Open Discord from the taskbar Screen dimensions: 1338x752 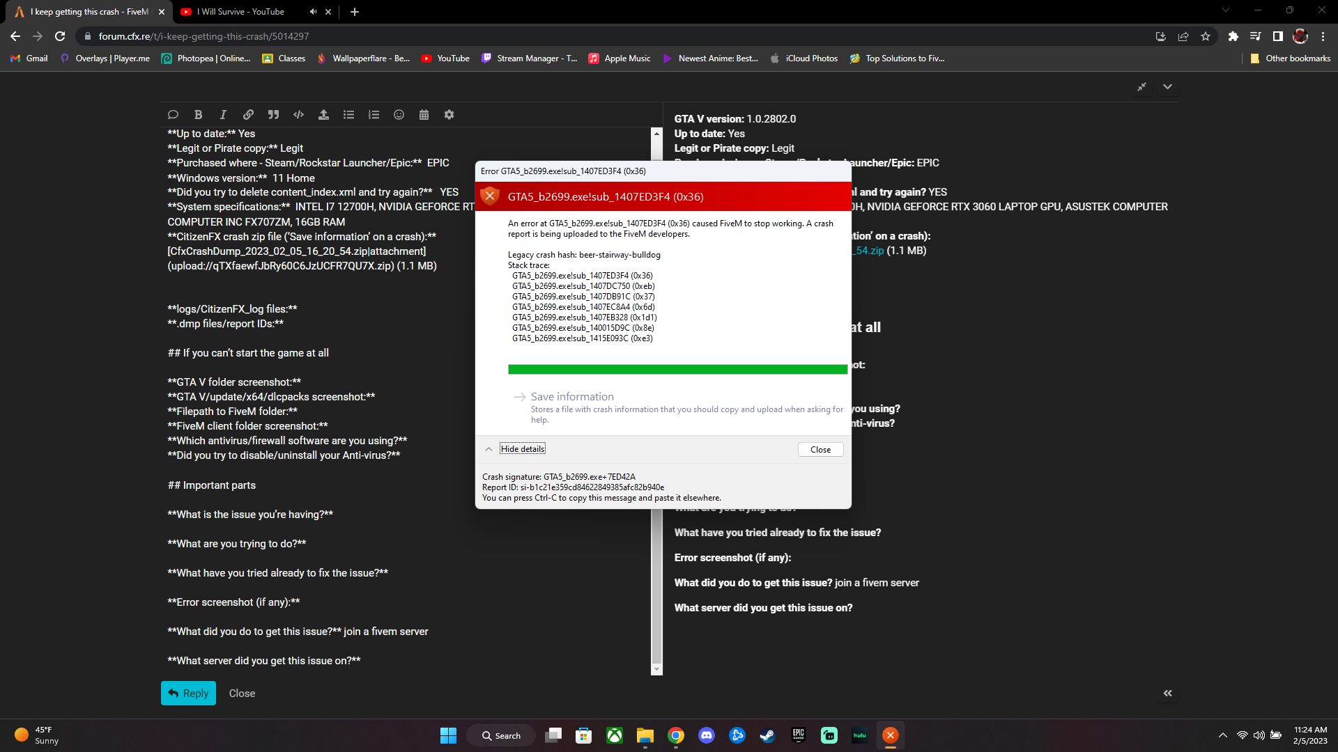pyautogui.click(x=707, y=735)
